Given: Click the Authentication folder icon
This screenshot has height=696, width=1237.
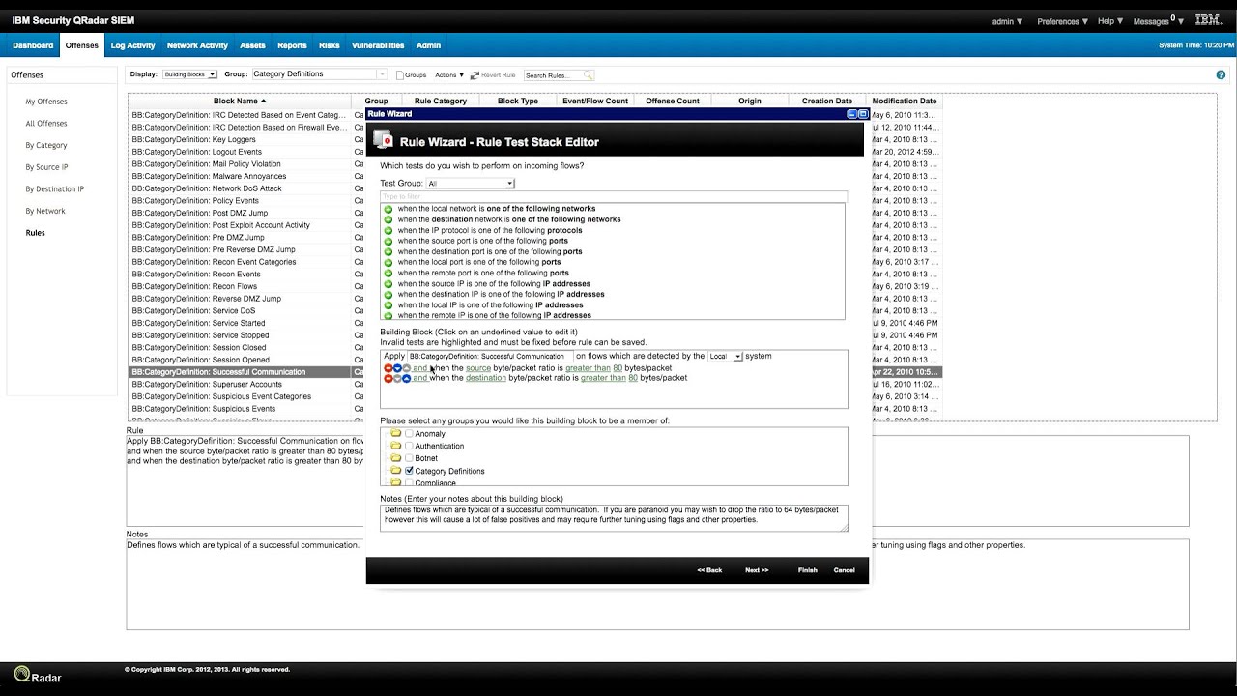Looking at the screenshot, I should [395, 447].
